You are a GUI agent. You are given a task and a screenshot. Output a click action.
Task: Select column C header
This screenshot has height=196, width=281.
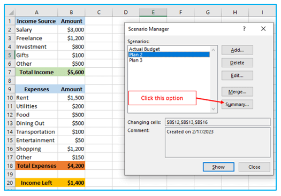(98, 12)
